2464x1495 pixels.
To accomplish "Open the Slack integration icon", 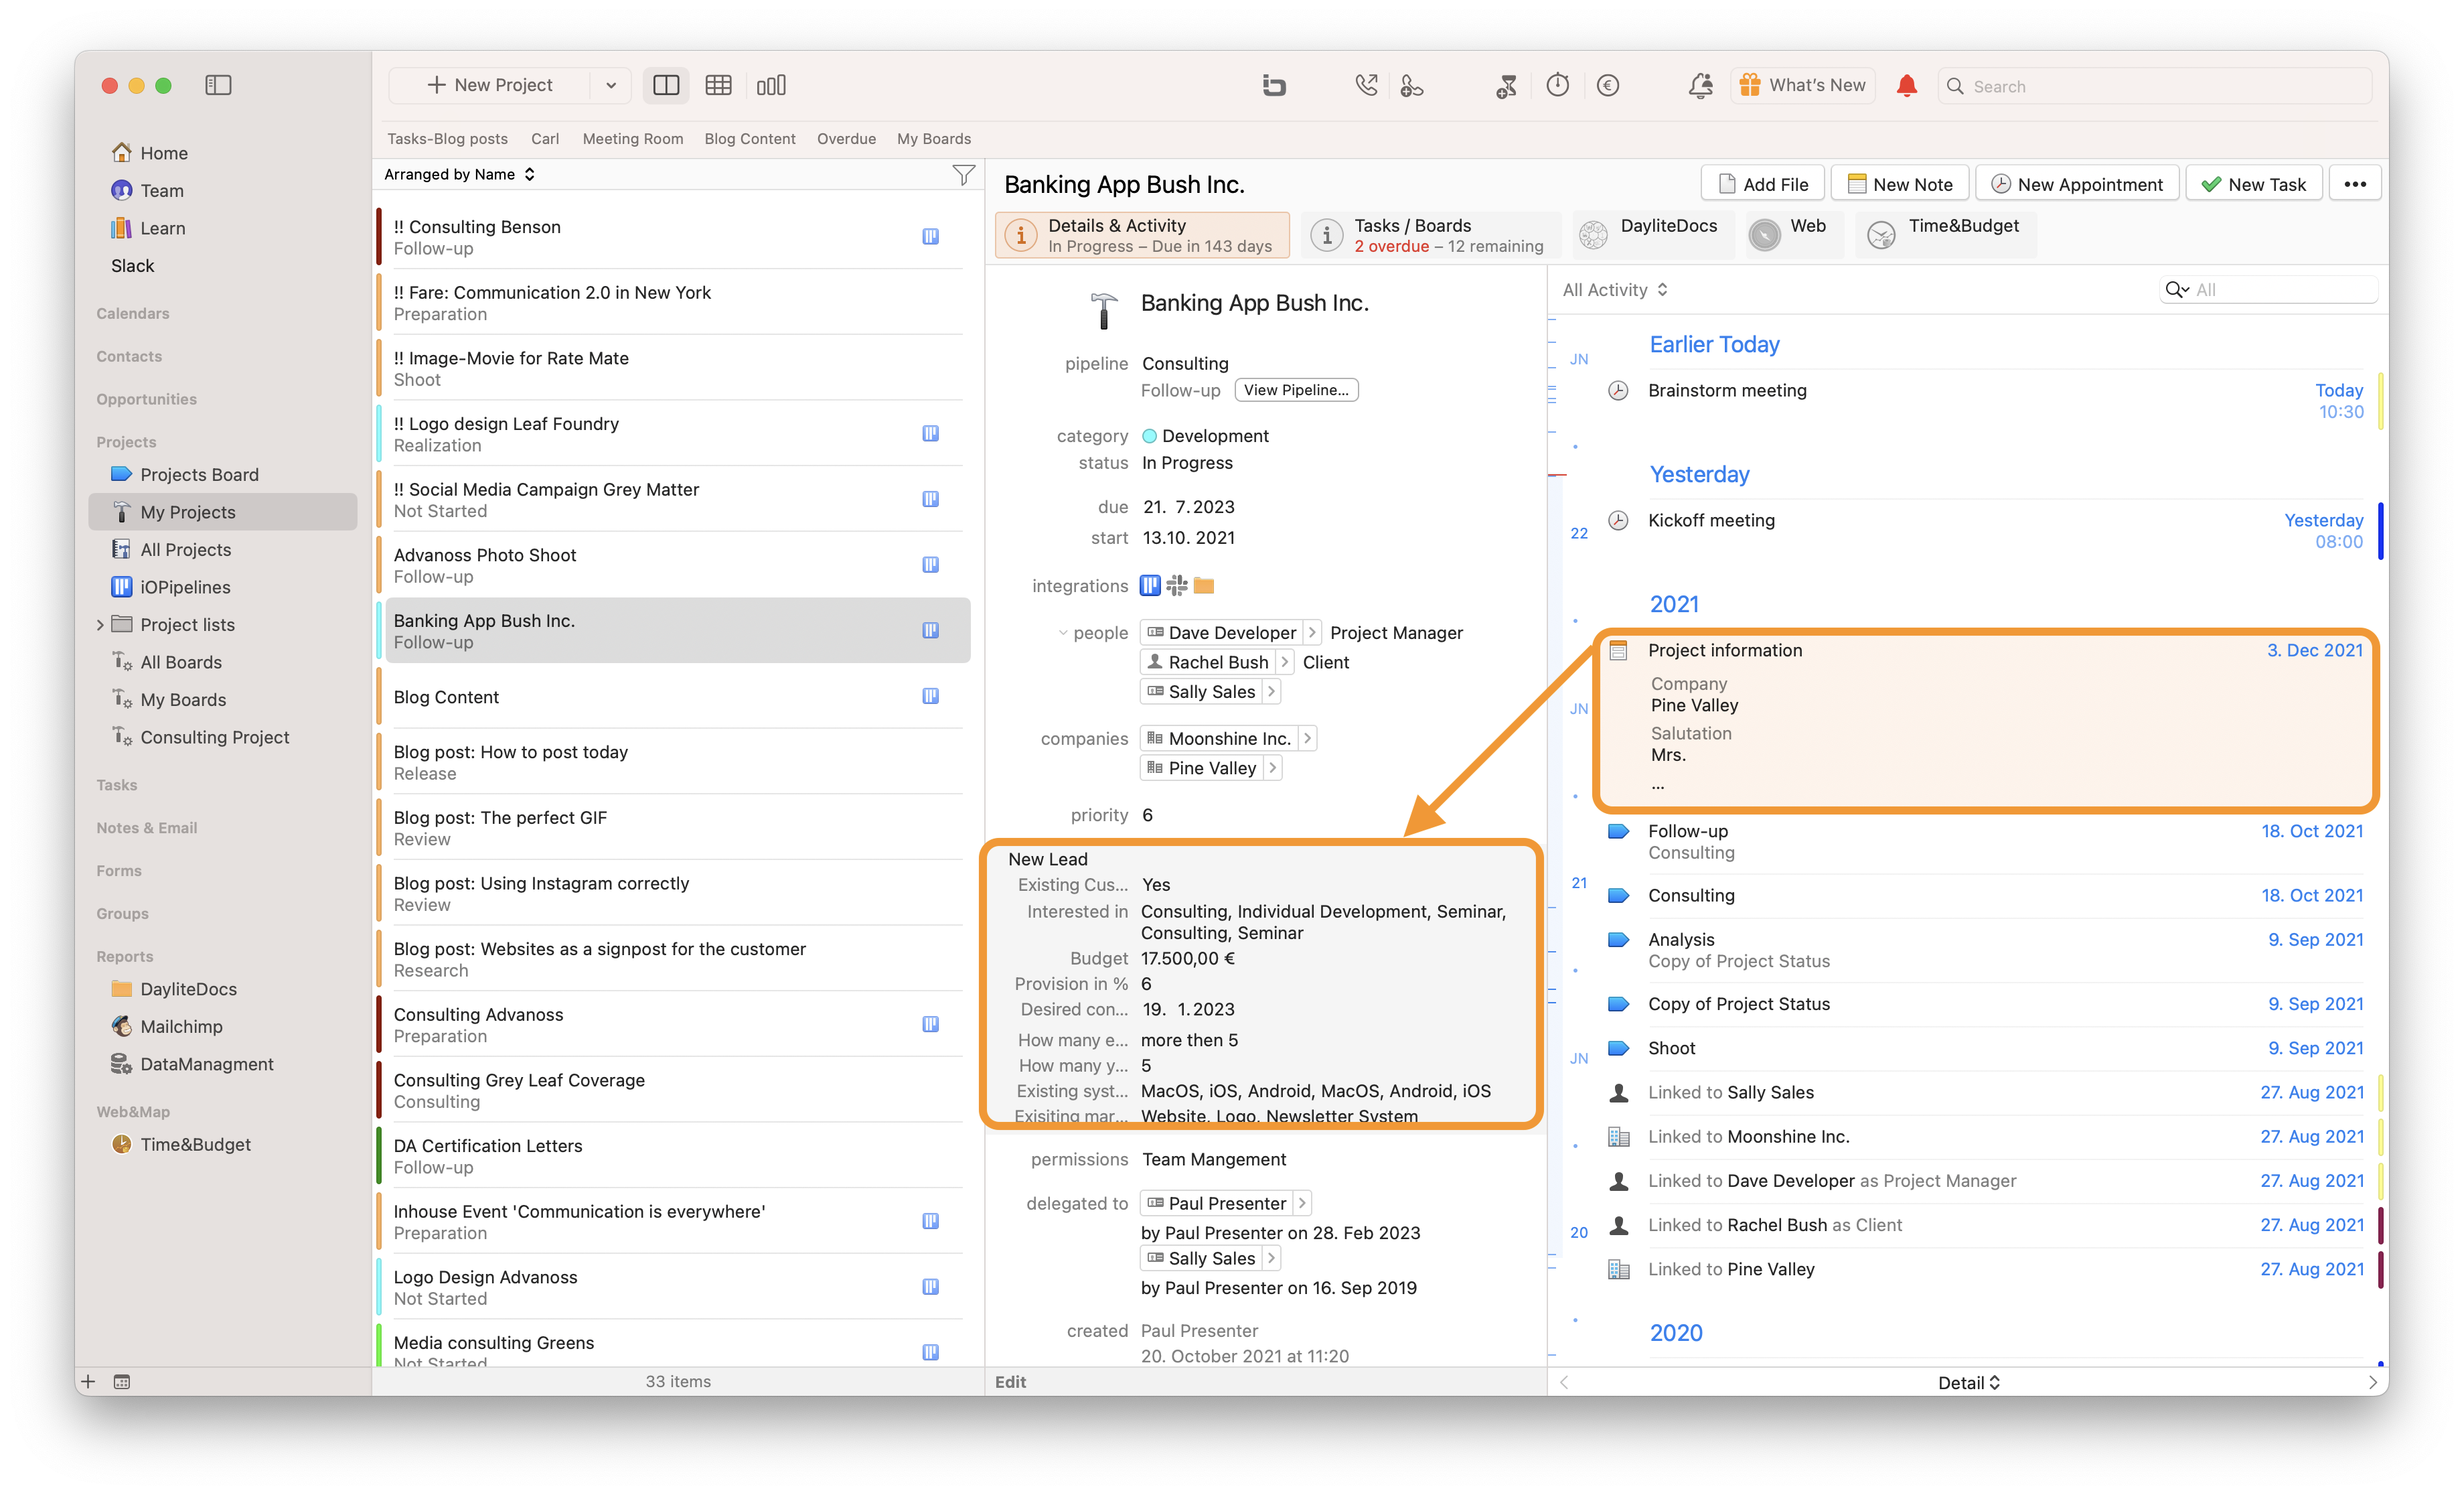I will (1177, 585).
